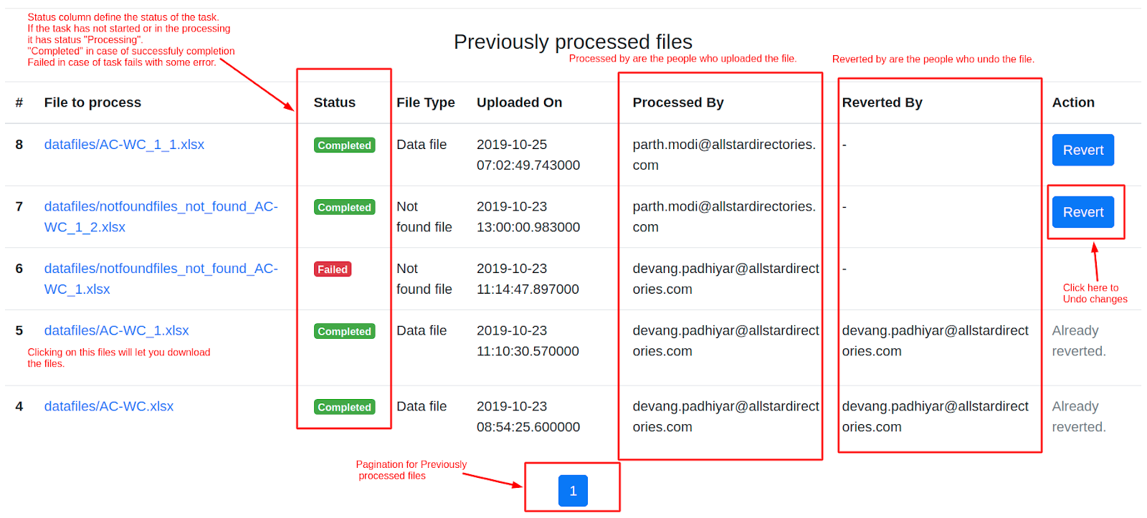Click the datafiles/AC-WC_1.xlsx link in row 5
1147x518 pixels.
coord(116,331)
